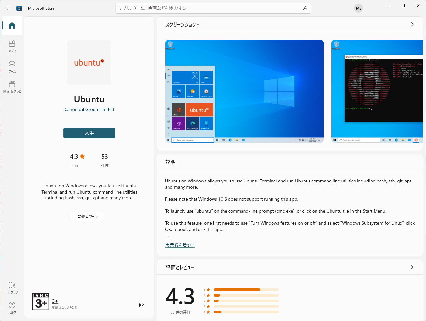Expand the 評価とレビュー section via its chevron

coord(412,267)
